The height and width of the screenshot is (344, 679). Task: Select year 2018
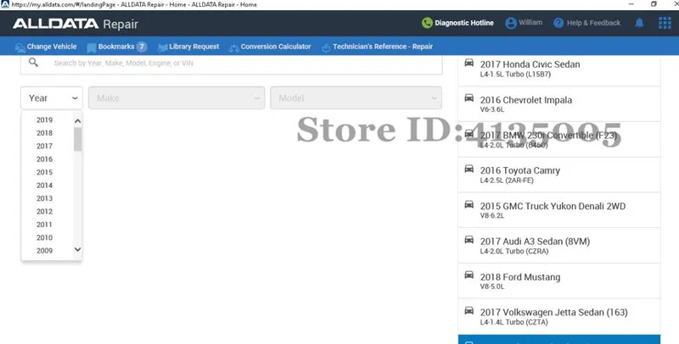(x=45, y=133)
